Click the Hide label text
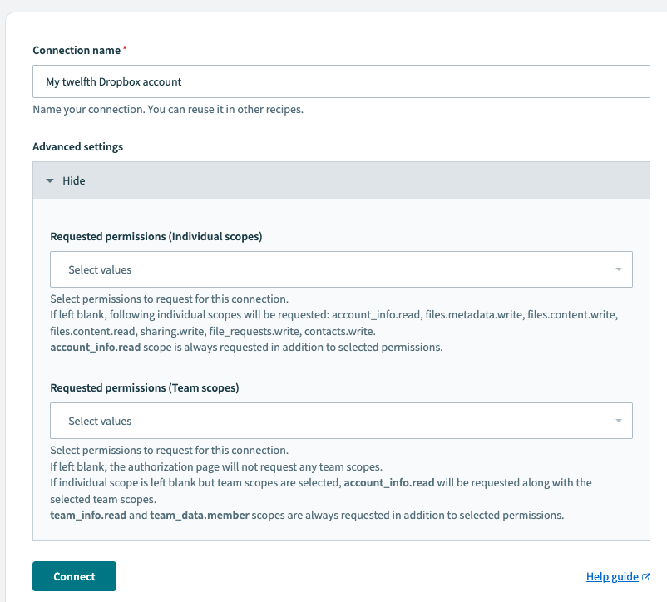This screenshot has height=602, width=667. pyautogui.click(x=74, y=180)
